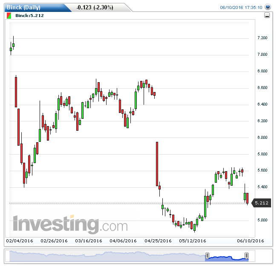Click the 02/04/2016 date label
This screenshot has height=267, width=277.
(20, 241)
